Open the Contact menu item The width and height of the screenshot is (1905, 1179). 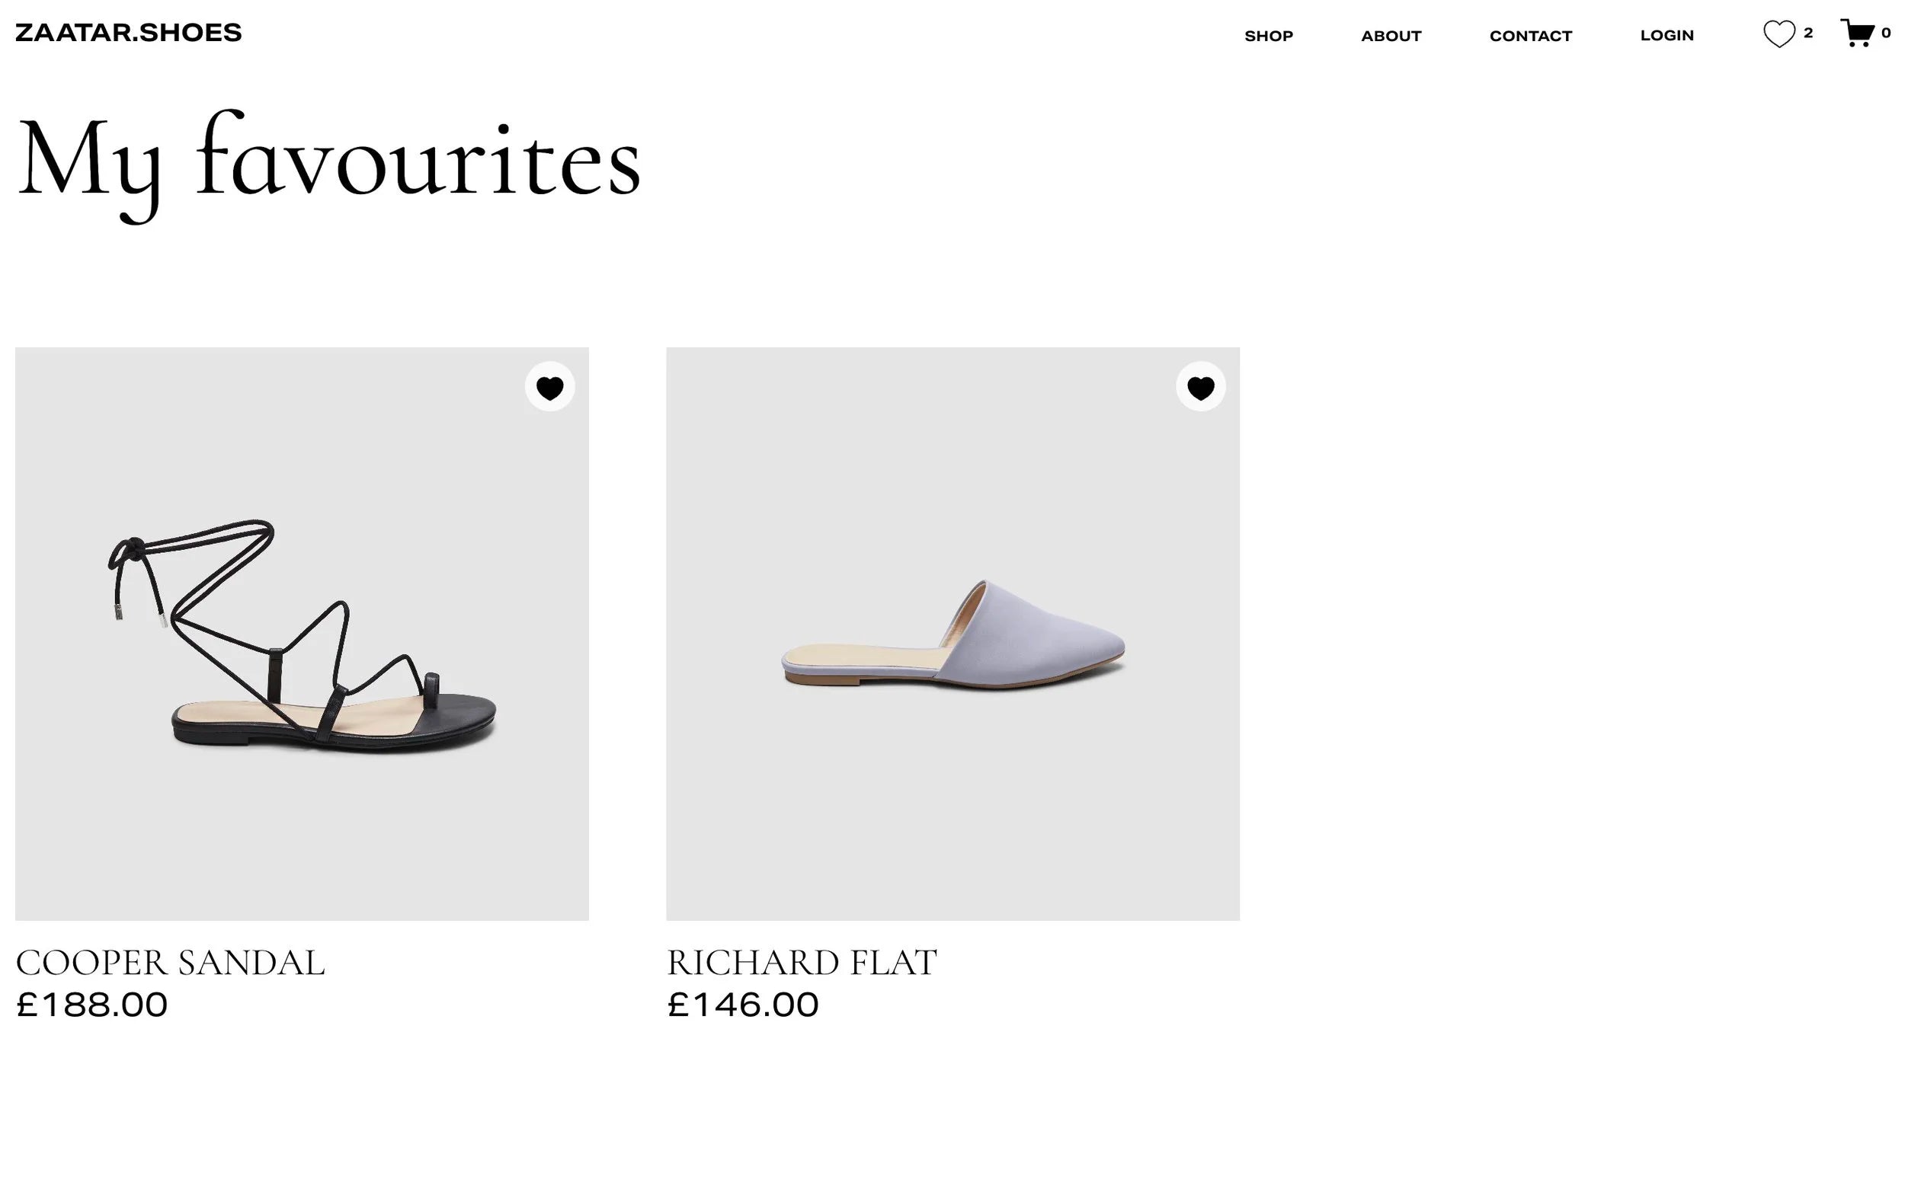(x=1531, y=36)
